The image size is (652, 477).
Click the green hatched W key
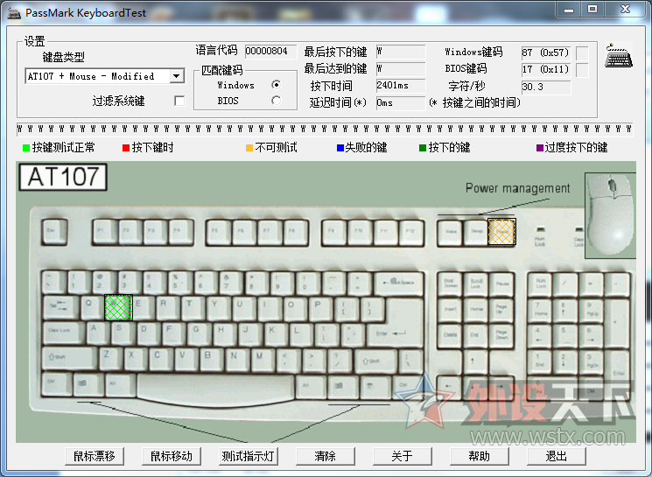(118, 307)
